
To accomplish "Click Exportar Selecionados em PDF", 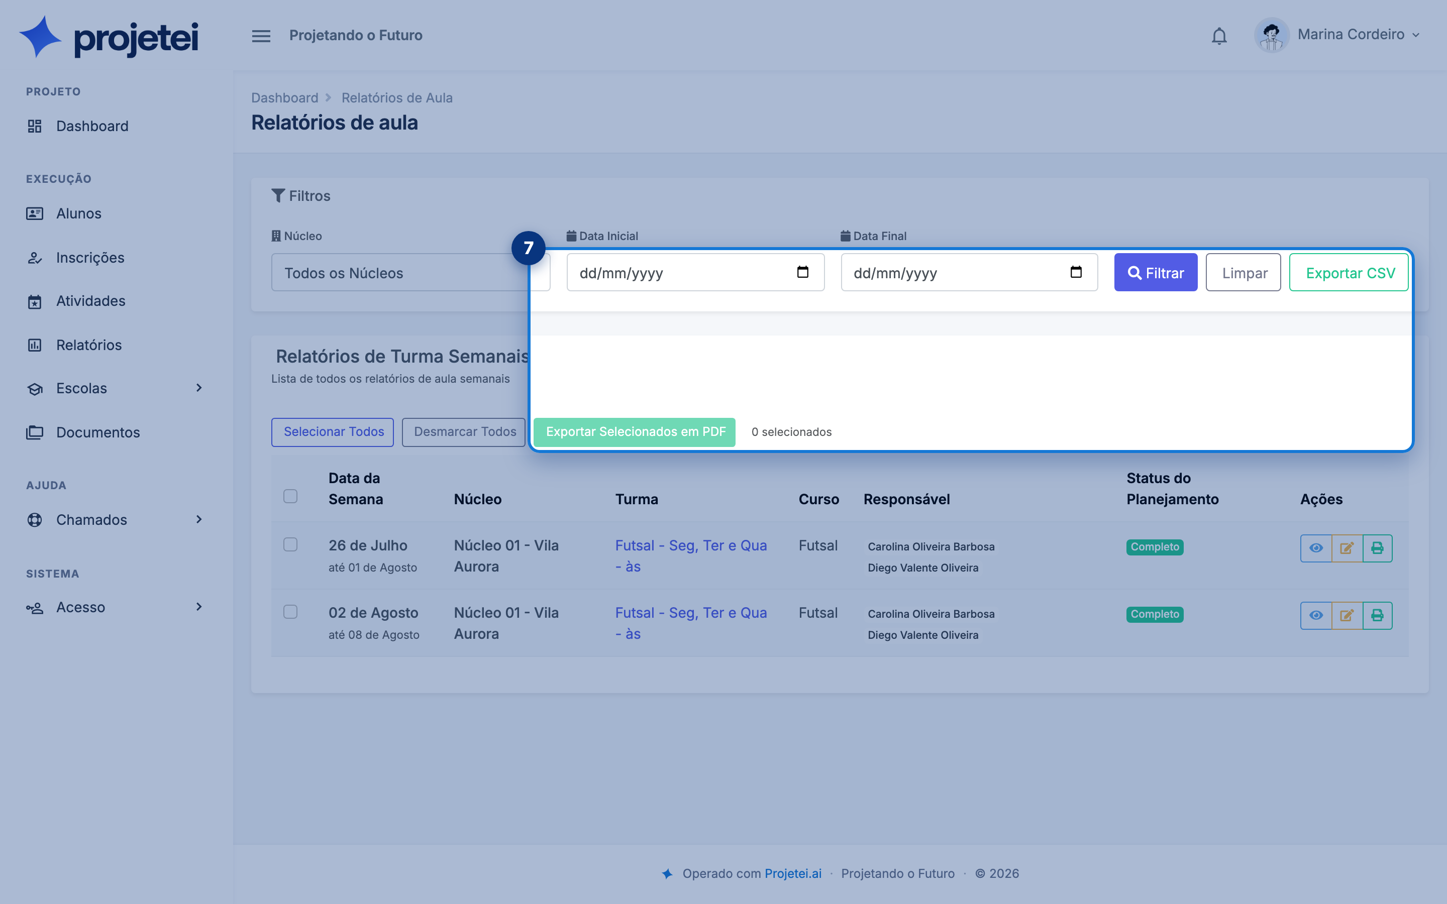I will pyautogui.click(x=635, y=432).
